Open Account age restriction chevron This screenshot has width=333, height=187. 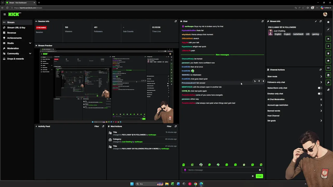tap(321, 105)
